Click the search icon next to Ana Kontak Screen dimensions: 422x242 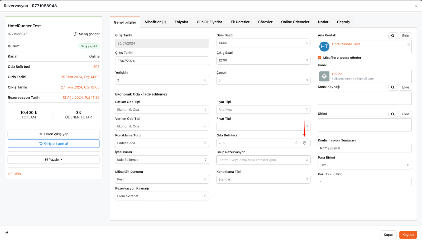coord(393,36)
